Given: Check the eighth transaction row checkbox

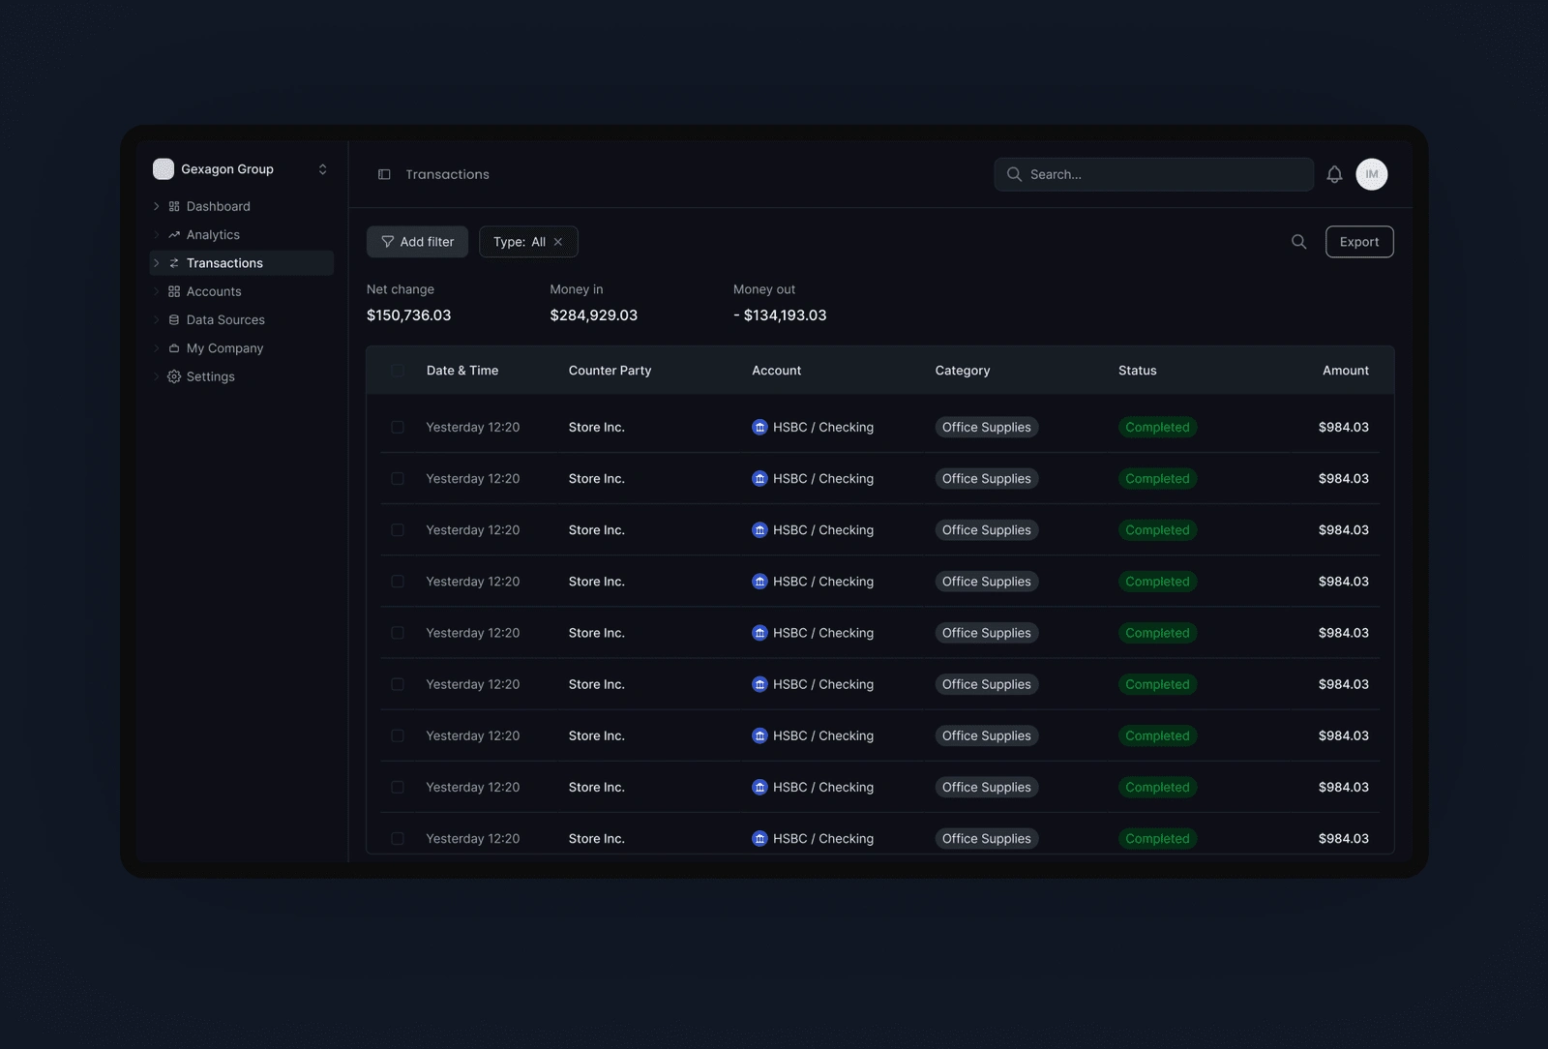Looking at the screenshot, I should 398,787.
